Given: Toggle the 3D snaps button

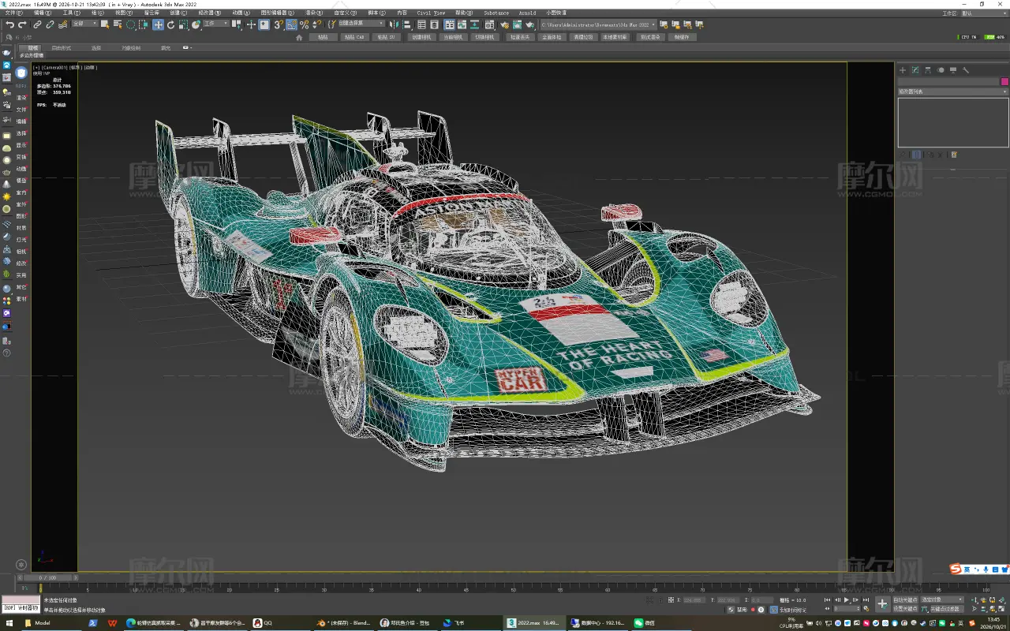Looking at the screenshot, I should (279, 24).
